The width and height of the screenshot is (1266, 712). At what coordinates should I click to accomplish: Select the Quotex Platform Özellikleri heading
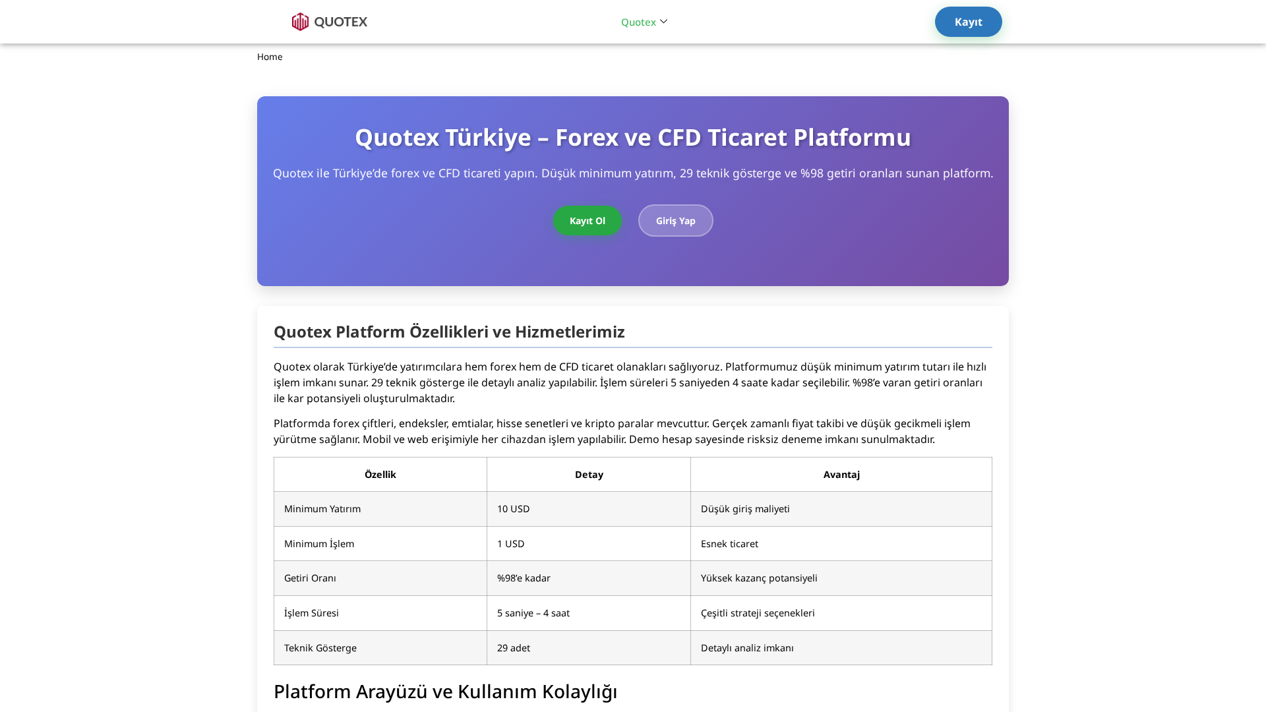(449, 332)
